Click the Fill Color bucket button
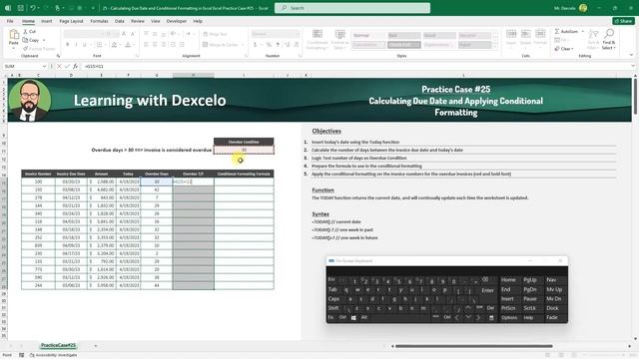The height and width of the screenshot is (359, 639). pos(115,44)
